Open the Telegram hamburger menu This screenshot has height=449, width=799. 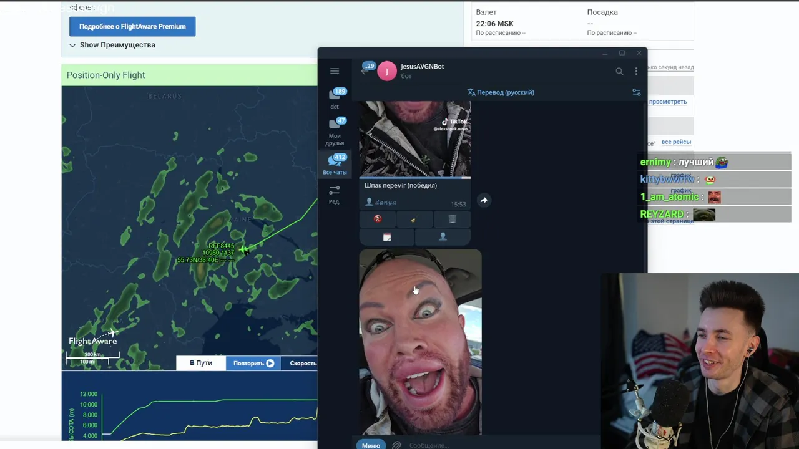[335, 71]
